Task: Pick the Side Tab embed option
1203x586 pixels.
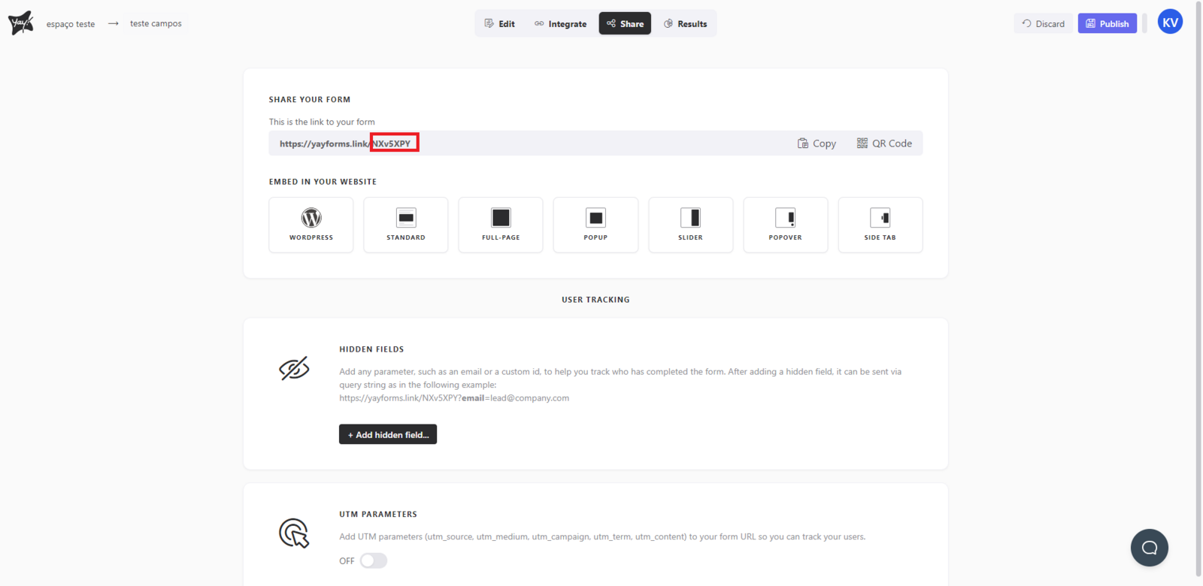Action: 880,225
